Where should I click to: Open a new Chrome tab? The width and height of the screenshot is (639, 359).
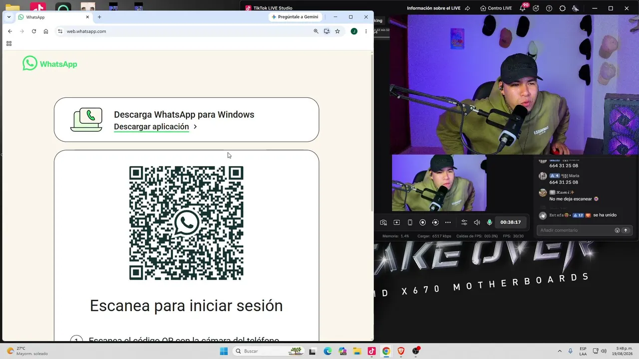(x=99, y=17)
